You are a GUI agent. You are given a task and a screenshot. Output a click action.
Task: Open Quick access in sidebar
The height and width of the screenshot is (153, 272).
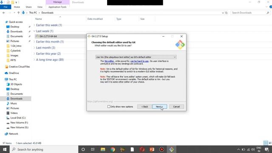click(16, 22)
